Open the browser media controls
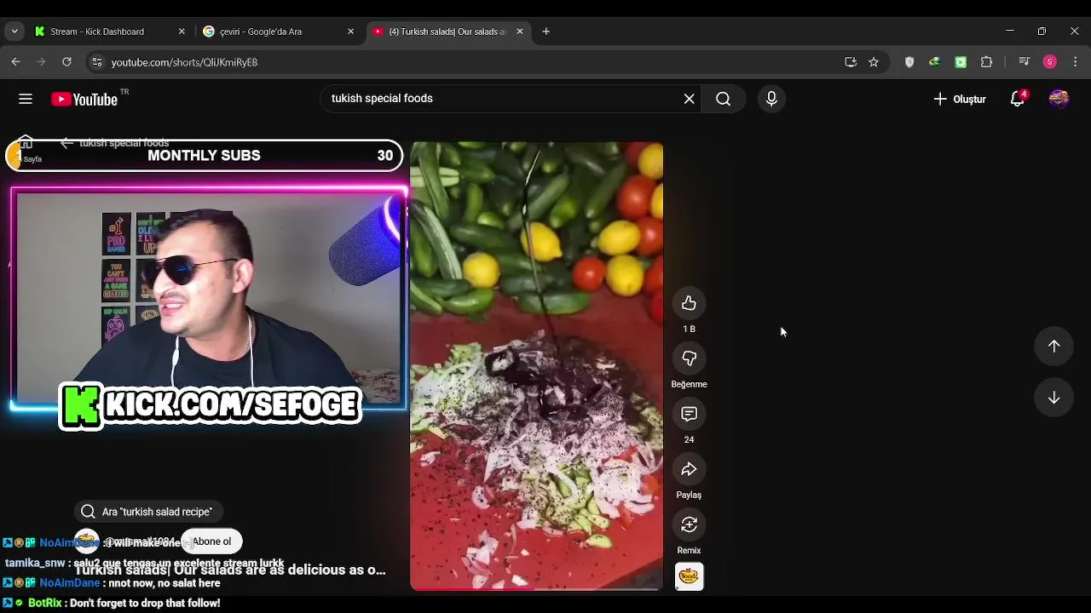This screenshot has width=1091, height=613. coord(1025,62)
